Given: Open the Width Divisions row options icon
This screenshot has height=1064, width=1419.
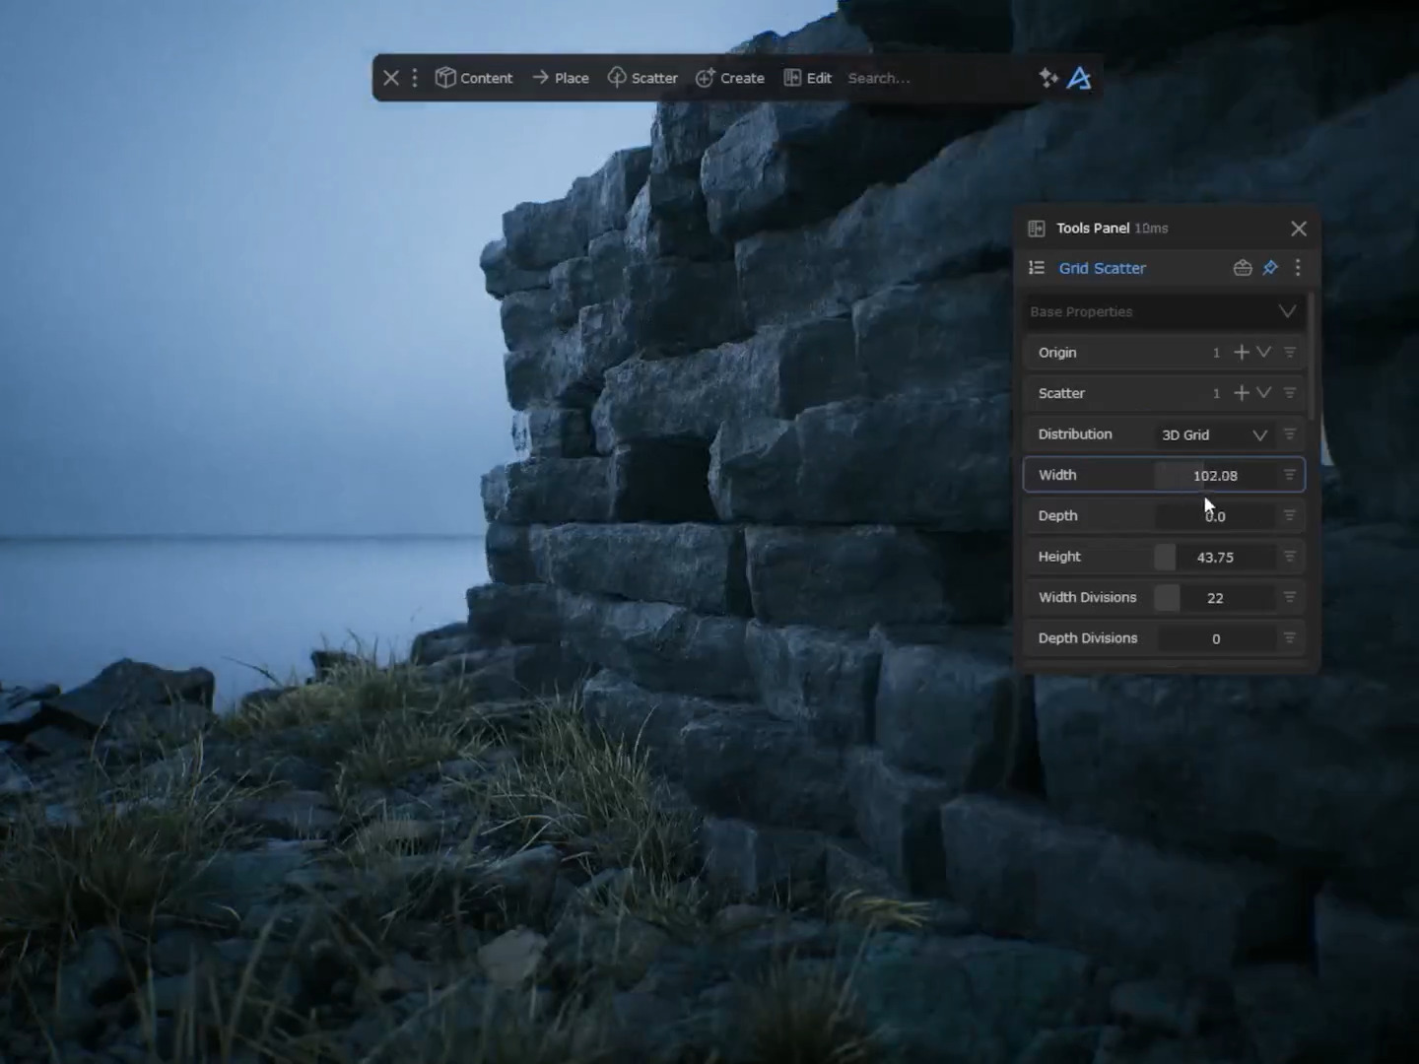Looking at the screenshot, I should tap(1289, 598).
